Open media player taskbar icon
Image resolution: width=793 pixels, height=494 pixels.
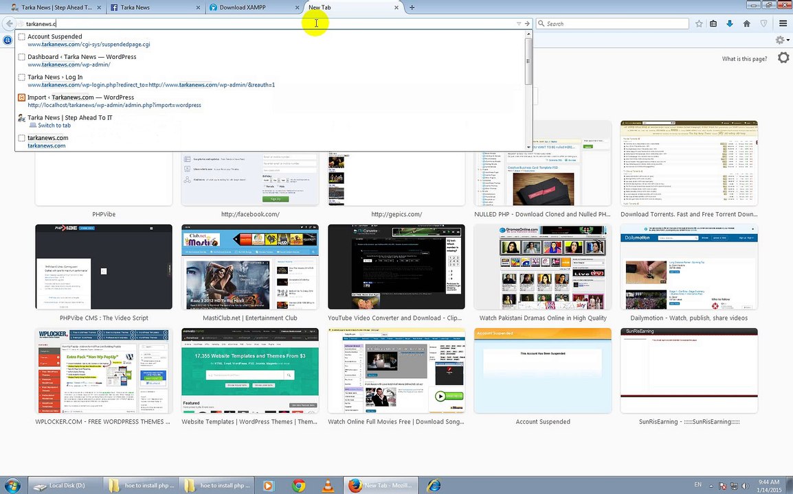pos(268,485)
